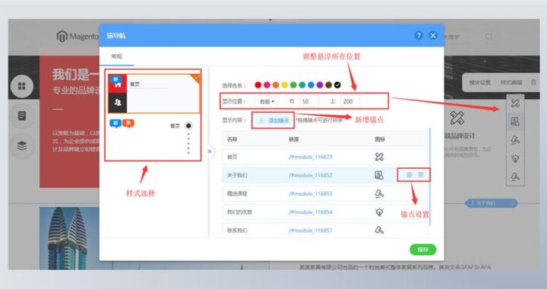Image resolution: width=547 pixels, height=289 pixels.
Task: Open the /#module_116852 link
Action: point(311,175)
